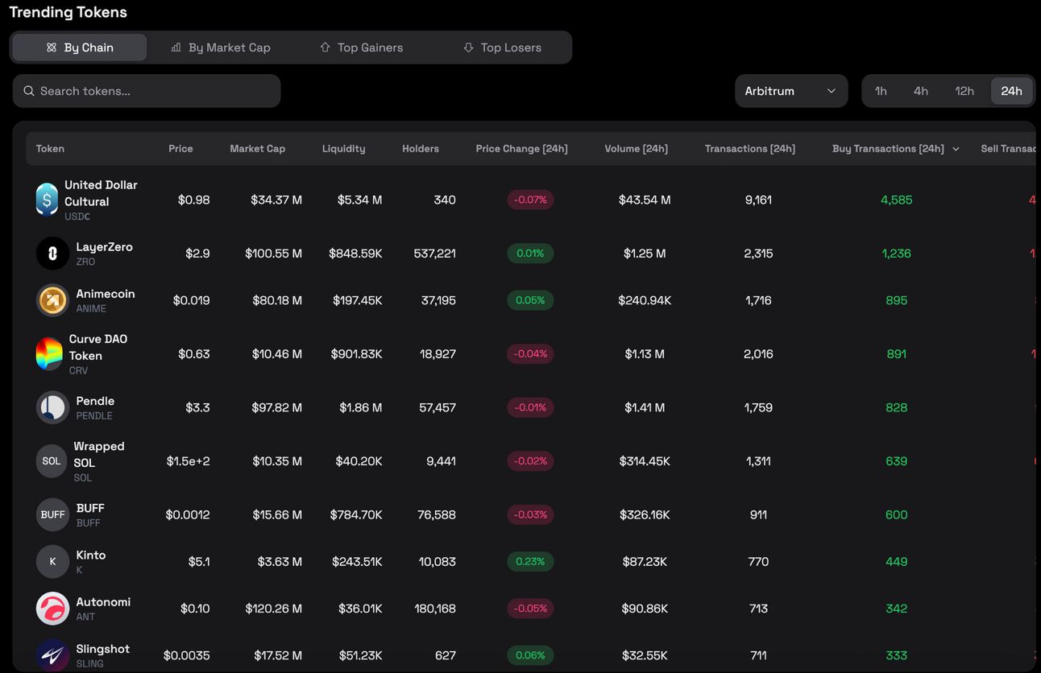Sort by Price Change [24h] column header
This screenshot has width=1041, height=673.
coord(522,149)
